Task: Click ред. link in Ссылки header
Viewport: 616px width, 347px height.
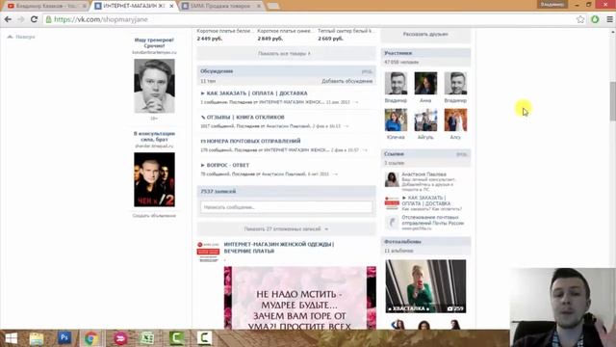Action: coord(461,154)
